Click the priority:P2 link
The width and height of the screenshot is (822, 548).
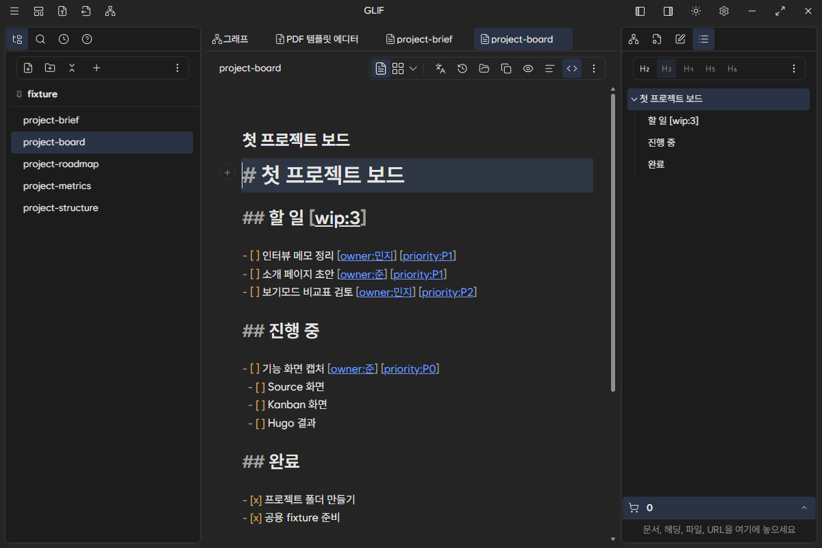(447, 292)
